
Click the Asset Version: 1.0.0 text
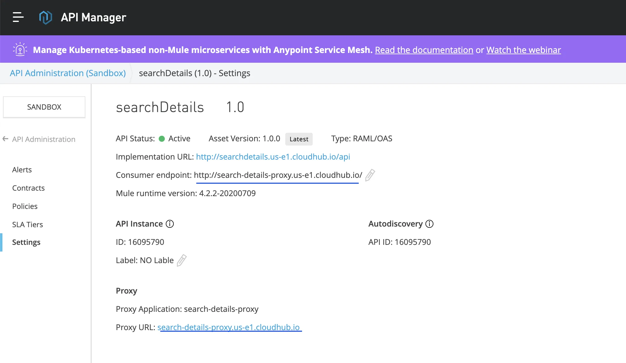(244, 139)
